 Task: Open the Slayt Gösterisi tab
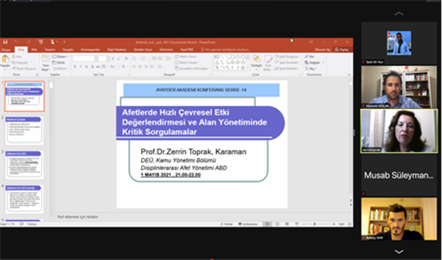[x=117, y=50]
